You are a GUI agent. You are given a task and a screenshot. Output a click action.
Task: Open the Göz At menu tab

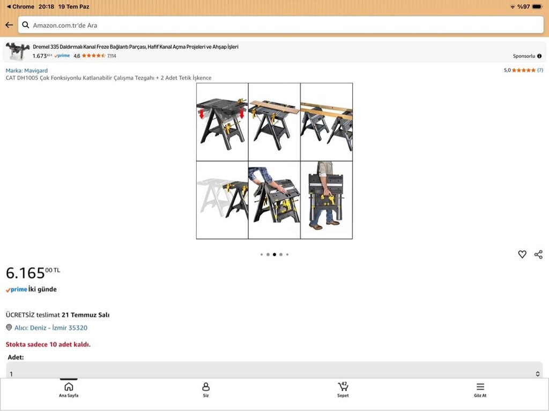point(480,390)
